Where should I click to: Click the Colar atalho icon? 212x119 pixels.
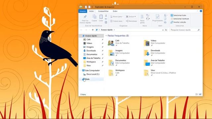point(106,22)
